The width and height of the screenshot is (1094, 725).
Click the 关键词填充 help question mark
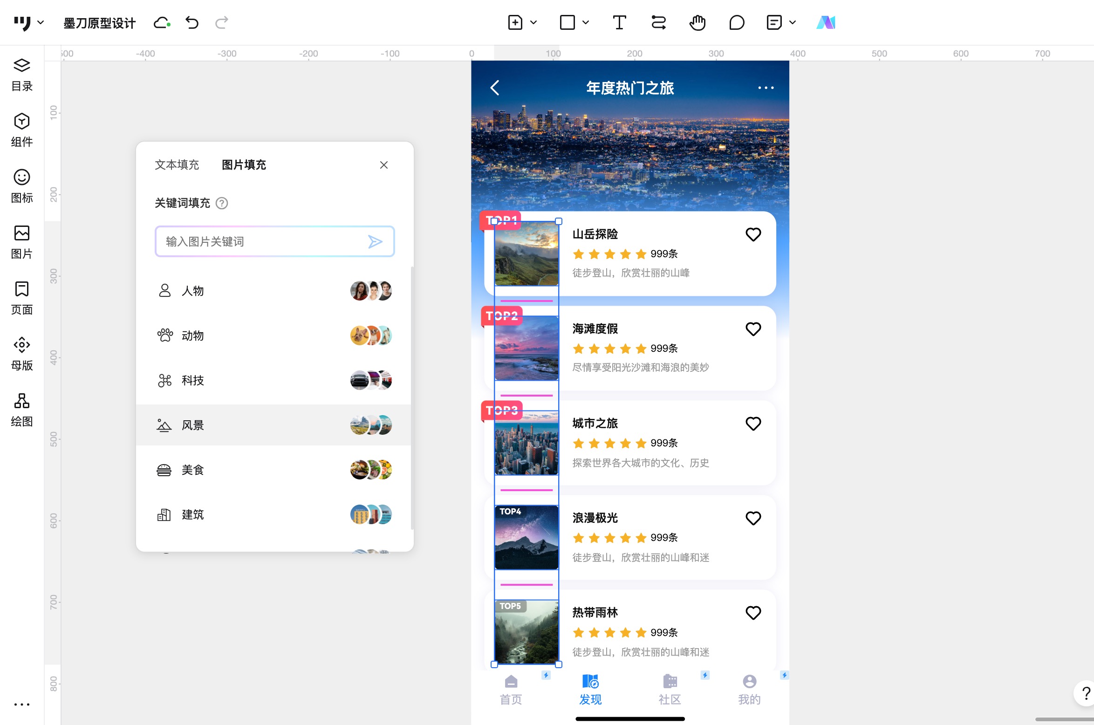(x=222, y=203)
